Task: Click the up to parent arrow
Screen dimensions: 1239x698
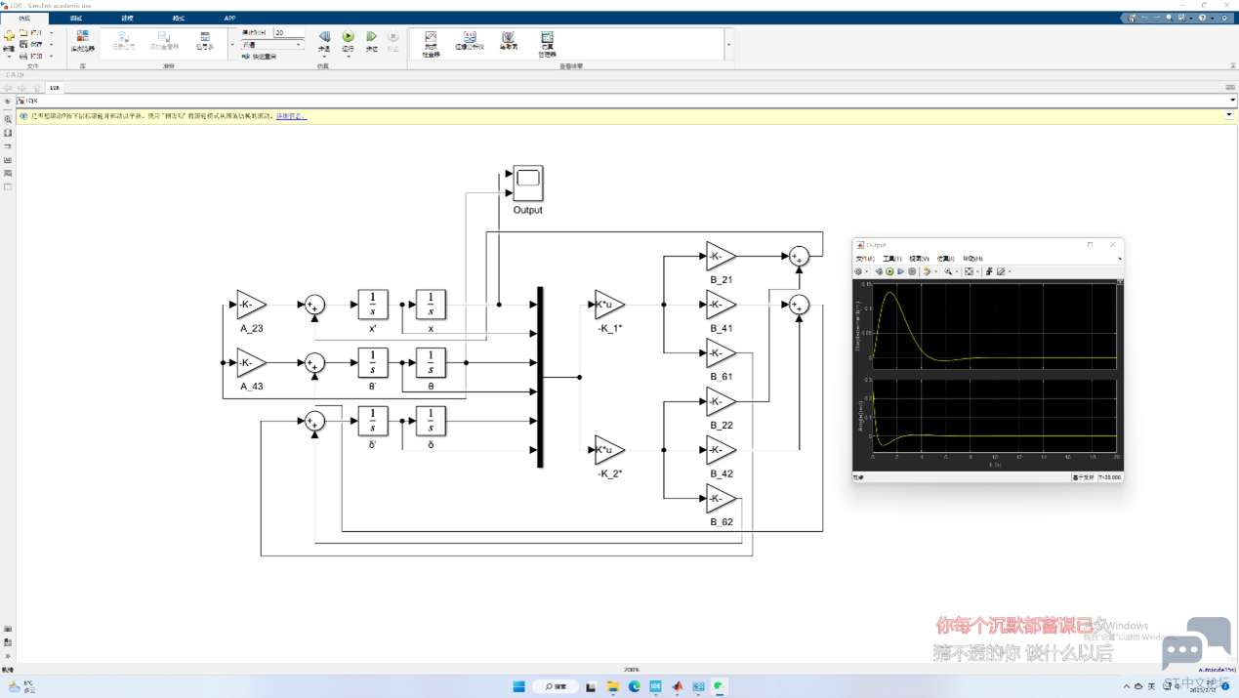Action: (x=37, y=88)
